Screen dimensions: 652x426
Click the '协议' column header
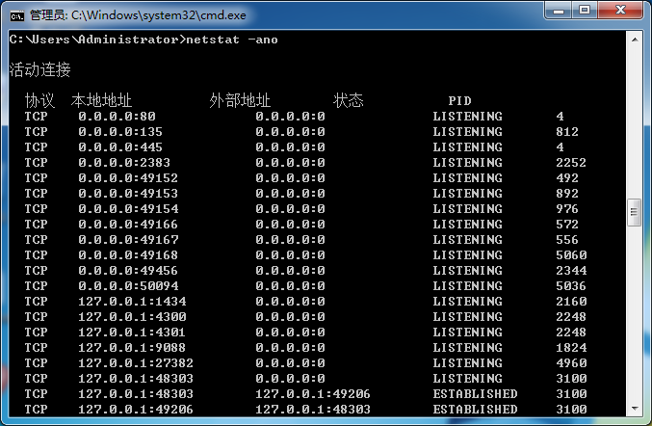(x=39, y=100)
